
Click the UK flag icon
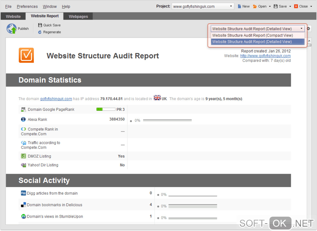coord(157,97)
